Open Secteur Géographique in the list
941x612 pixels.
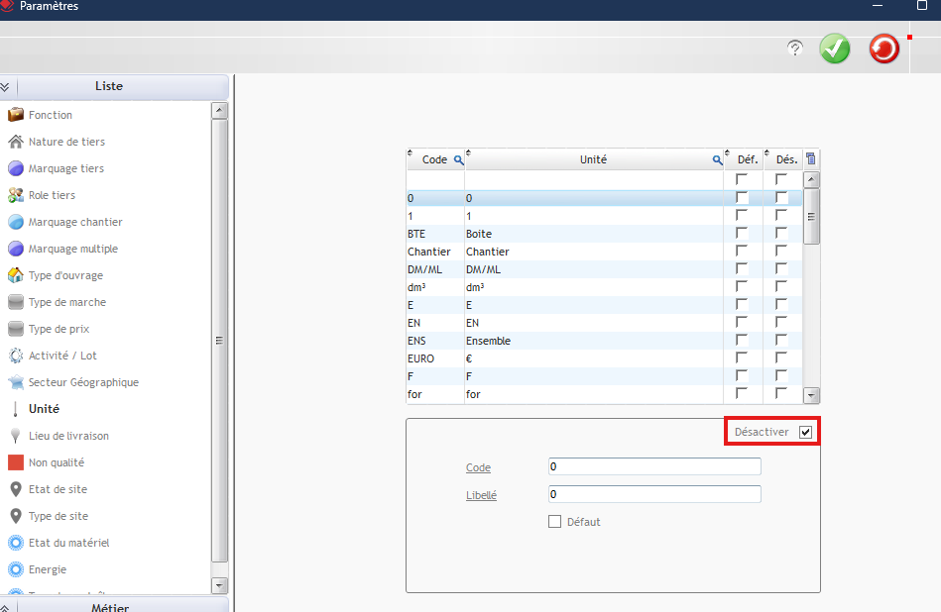pos(83,382)
